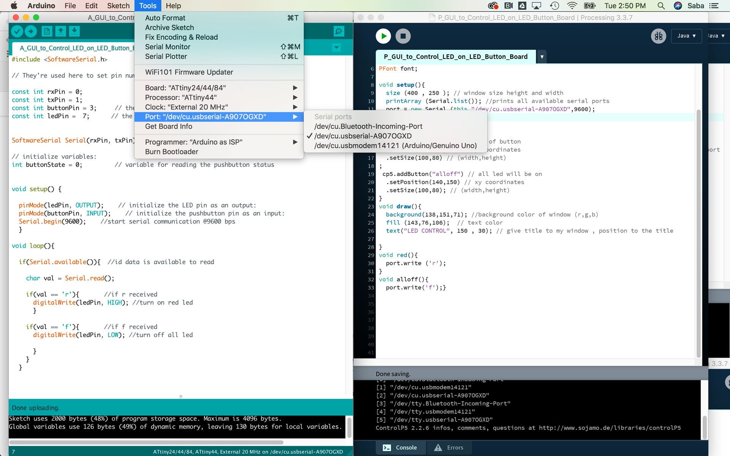The height and width of the screenshot is (456, 730).
Task: Click the Processing editor vertical scrollbar
Action: pos(698,233)
